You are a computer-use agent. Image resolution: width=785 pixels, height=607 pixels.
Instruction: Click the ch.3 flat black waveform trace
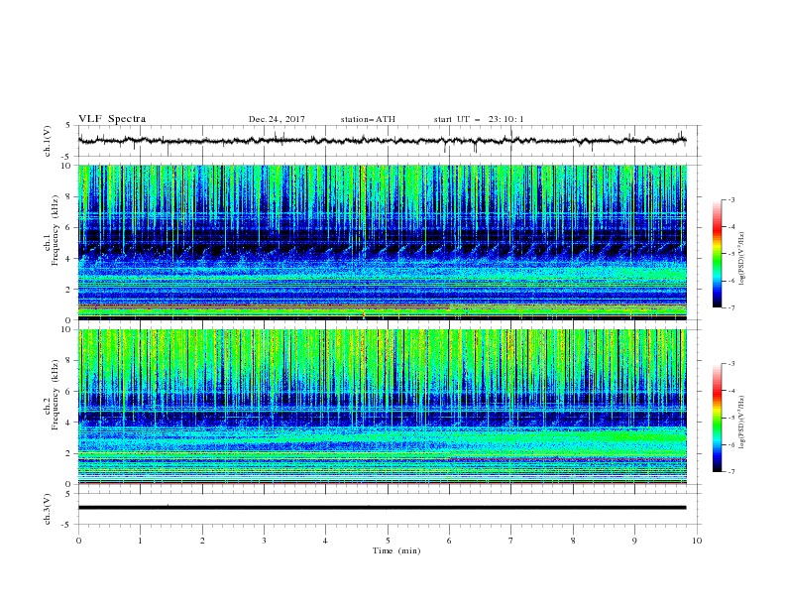(x=382, y=508)
